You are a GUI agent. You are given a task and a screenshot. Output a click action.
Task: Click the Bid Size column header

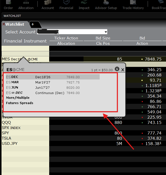point(103,38)
